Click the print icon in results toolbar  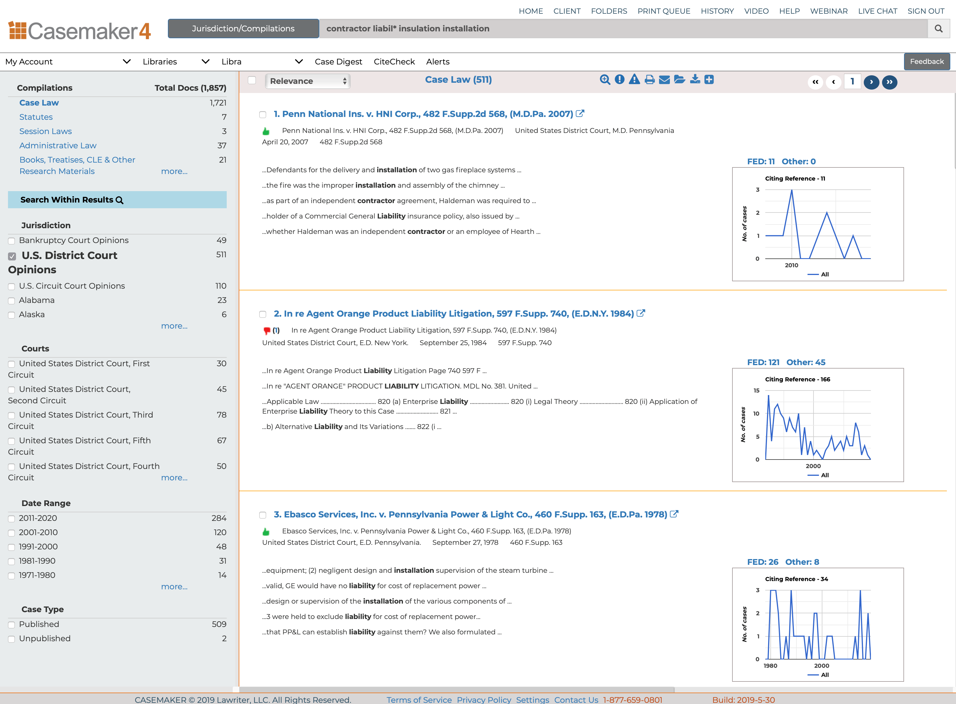point(649,80)
